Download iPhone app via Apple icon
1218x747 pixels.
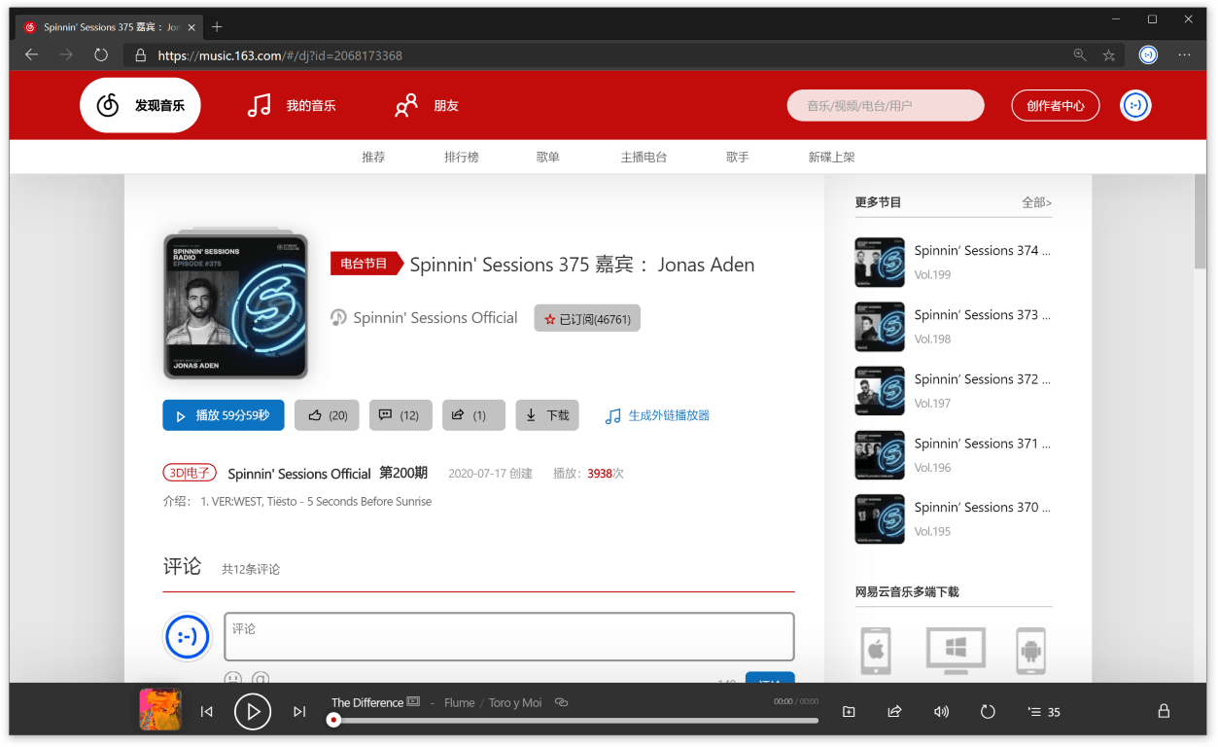(876, 651)
